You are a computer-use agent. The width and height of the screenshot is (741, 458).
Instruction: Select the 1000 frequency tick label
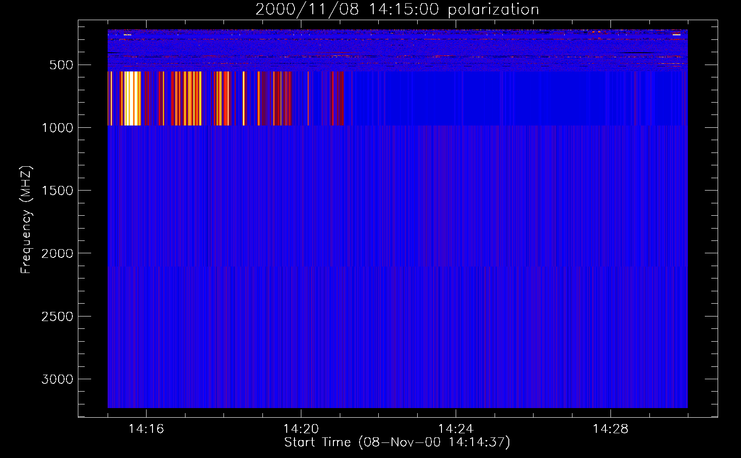[x=57, y=128]
